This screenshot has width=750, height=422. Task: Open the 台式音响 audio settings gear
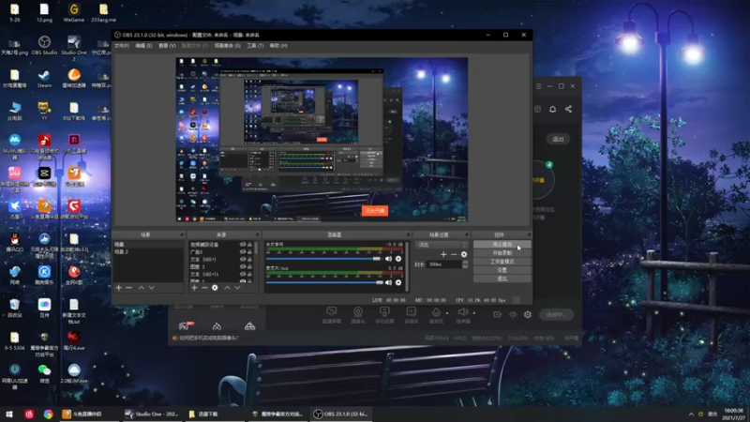pos(398,259)
